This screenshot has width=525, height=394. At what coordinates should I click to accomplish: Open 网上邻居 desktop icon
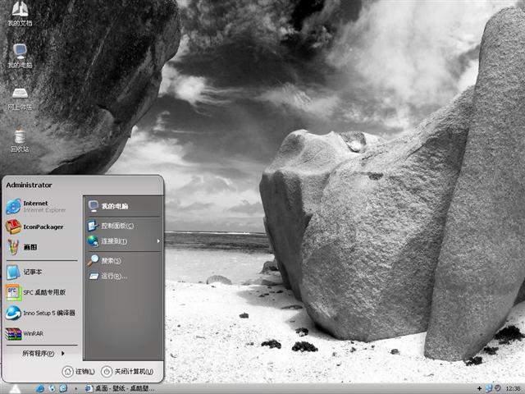(x=20, y=97)
